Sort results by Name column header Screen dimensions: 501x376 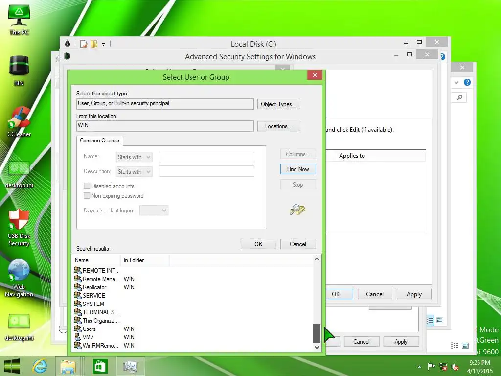(x=96, y=260)
